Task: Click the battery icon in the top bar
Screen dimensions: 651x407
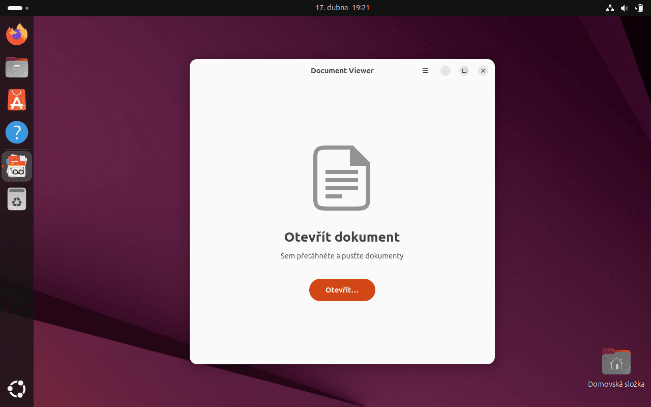Action: [639, 8]
